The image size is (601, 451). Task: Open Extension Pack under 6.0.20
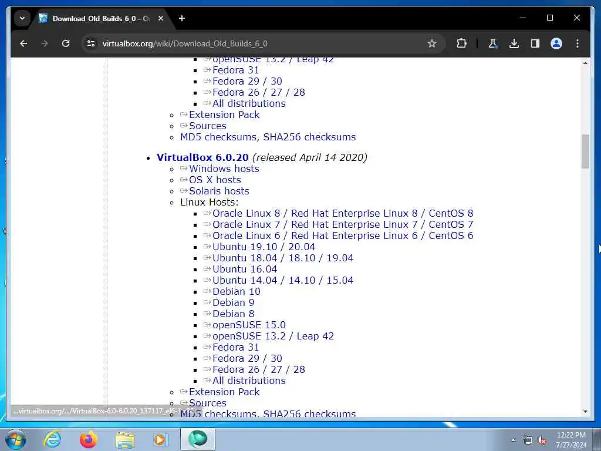[224, 392]
